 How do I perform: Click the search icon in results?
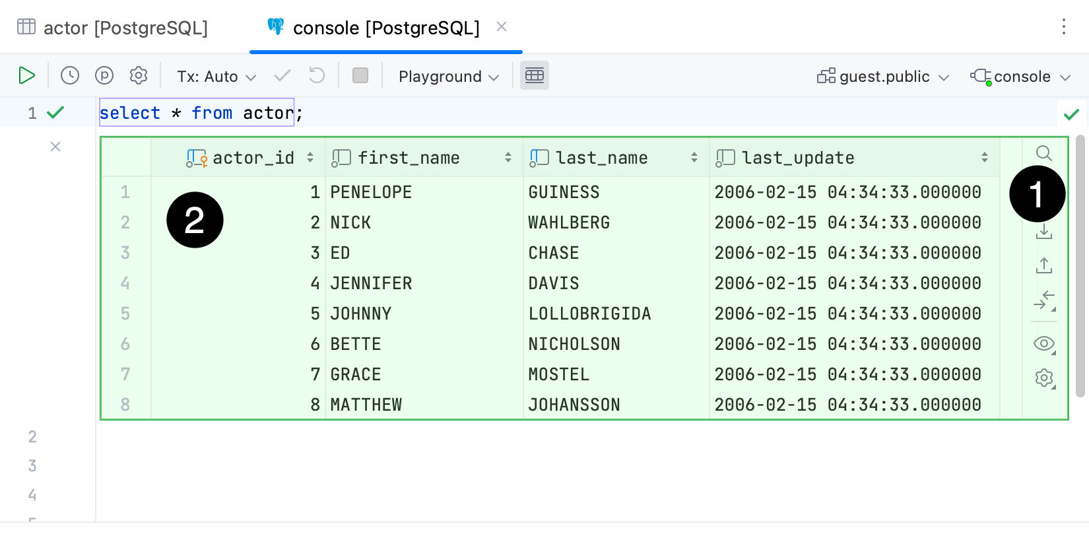1043,154
